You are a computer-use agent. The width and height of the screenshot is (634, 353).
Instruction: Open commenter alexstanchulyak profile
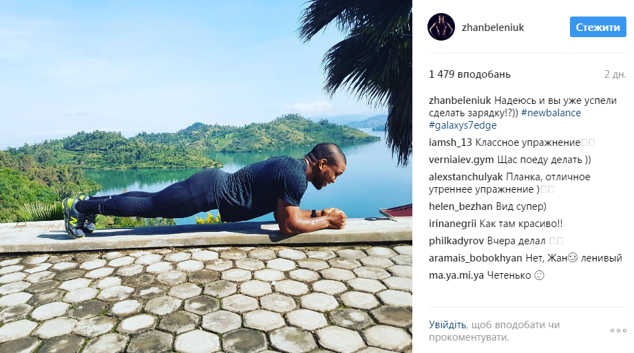tap(466, 177)
